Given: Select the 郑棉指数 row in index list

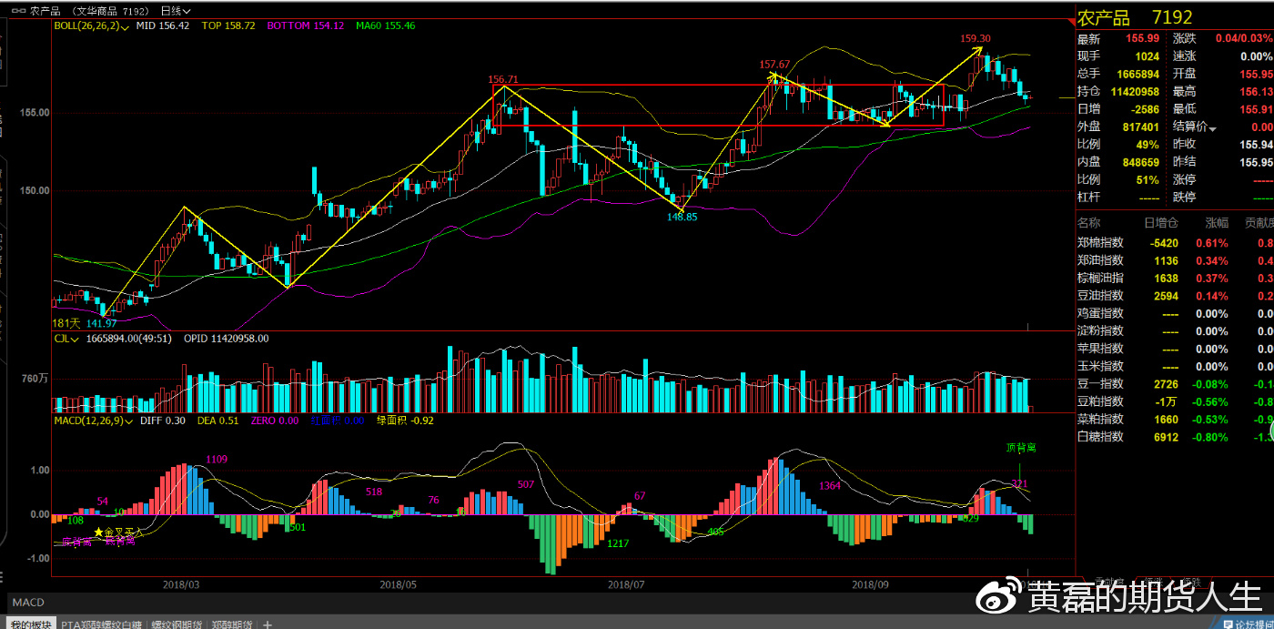Looking at the screenshot, I should click(x=1099, y=243).
